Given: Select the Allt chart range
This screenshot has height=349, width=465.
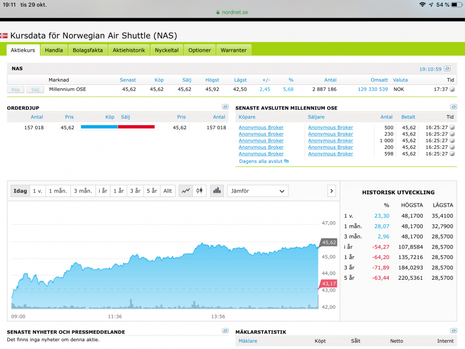Looking at the screenshot, I should tap(167, 191).
